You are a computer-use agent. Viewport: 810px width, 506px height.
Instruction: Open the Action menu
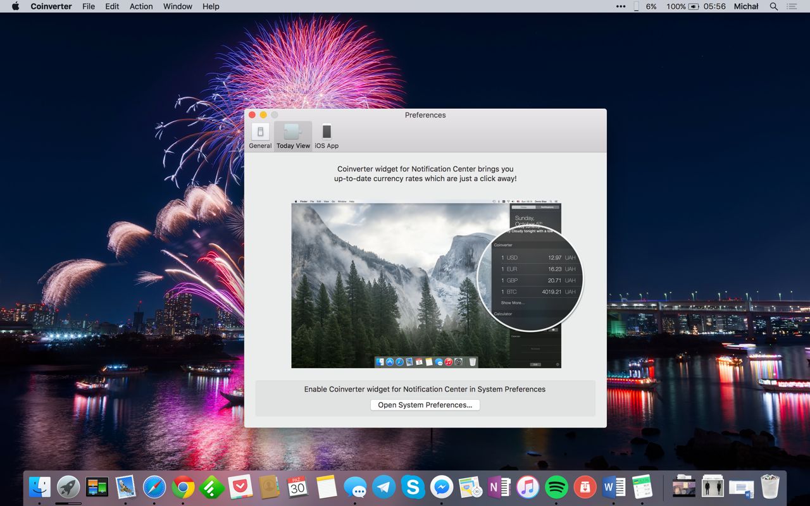tap(141, 6)
